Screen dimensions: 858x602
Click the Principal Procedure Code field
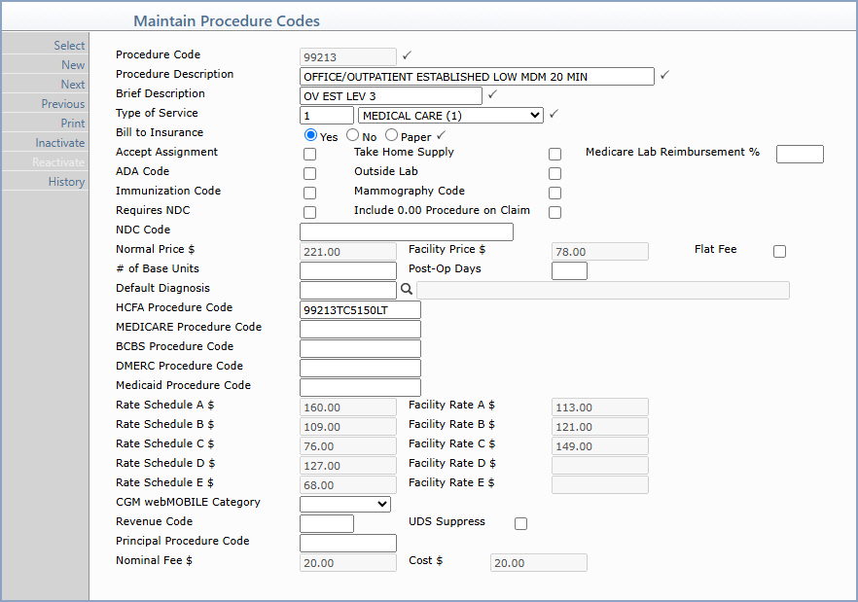(x=348, y=543)
